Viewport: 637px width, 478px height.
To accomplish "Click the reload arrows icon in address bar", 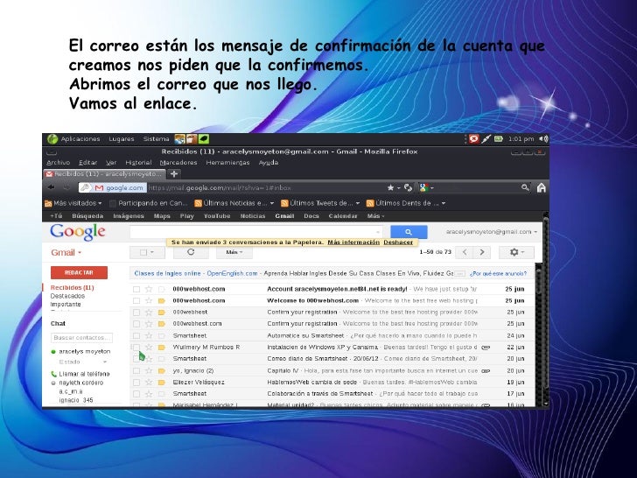I will pos(409,187).
